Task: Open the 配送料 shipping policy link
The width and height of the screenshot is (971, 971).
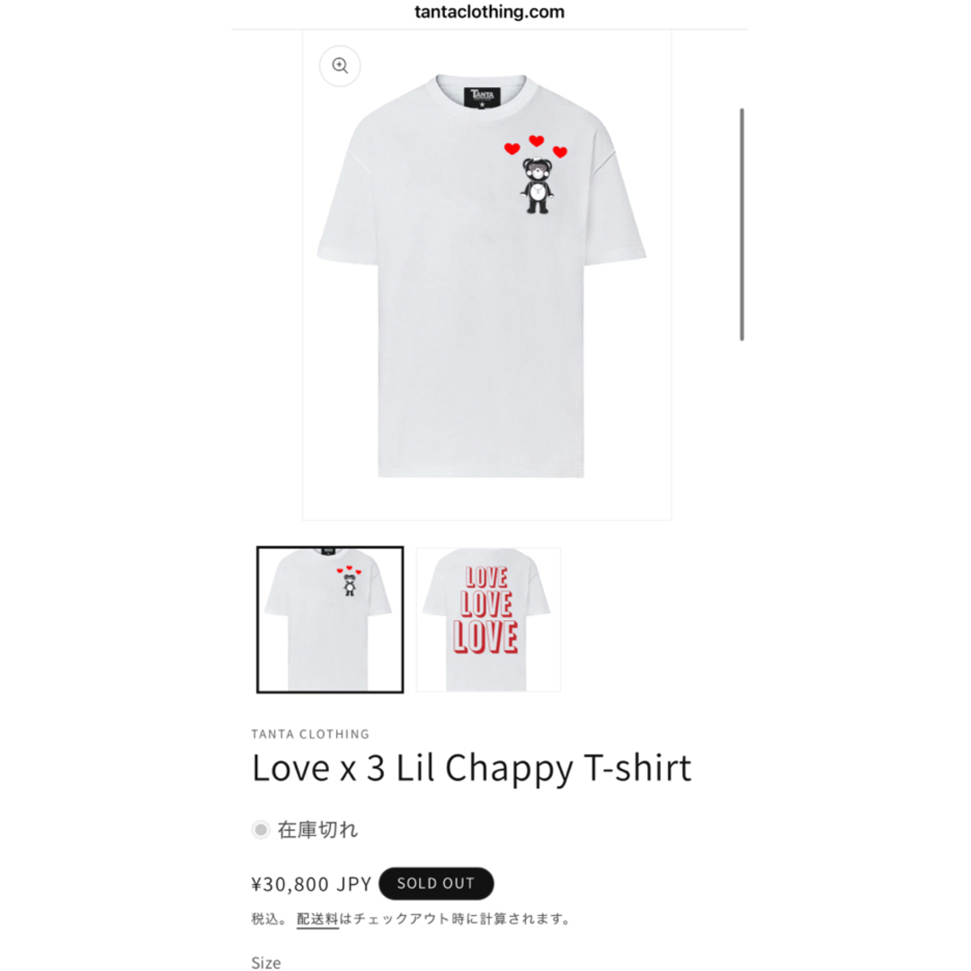Action: [317, 919]
